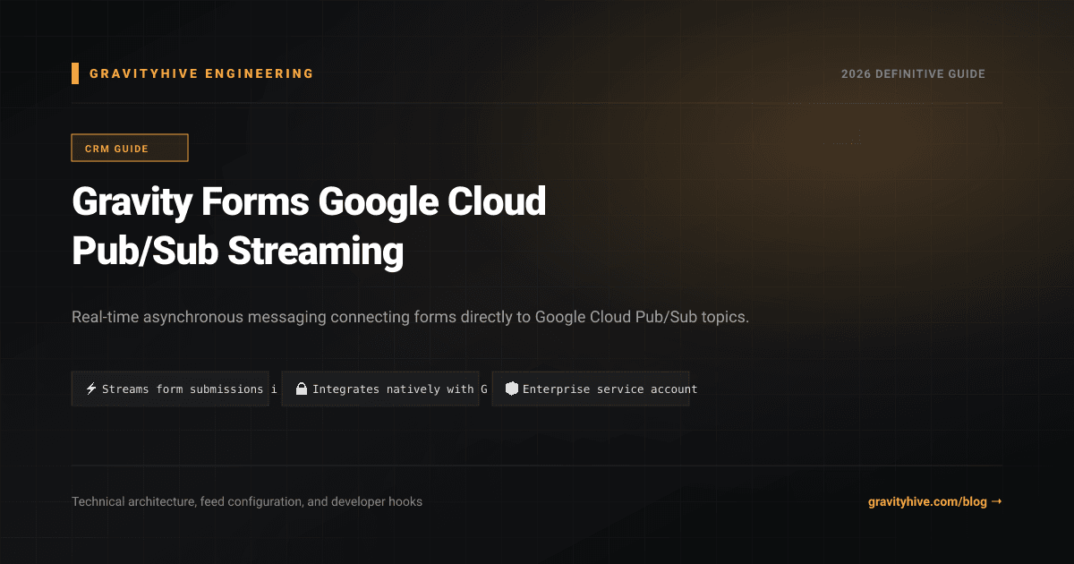
Task: Click the padlock icon
Action: 302,389
